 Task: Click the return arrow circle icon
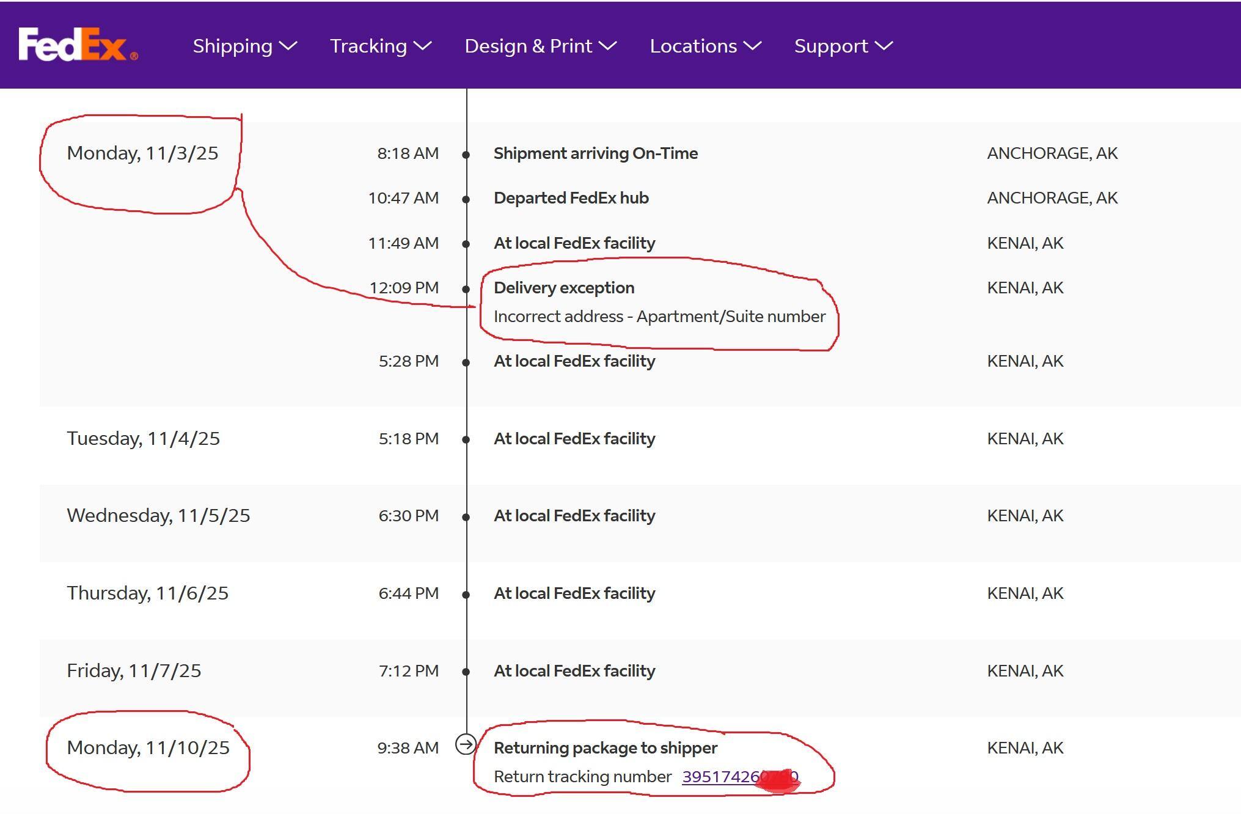(466, 744)
